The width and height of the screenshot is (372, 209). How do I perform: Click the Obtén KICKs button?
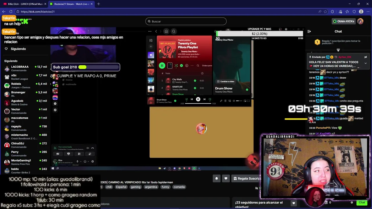tap(344, 21)
